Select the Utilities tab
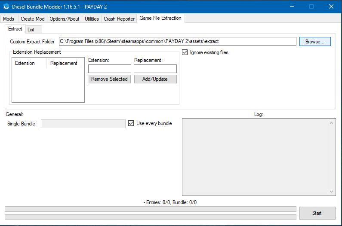Screen dimensions: 342x226 click(x=92, y=19)
